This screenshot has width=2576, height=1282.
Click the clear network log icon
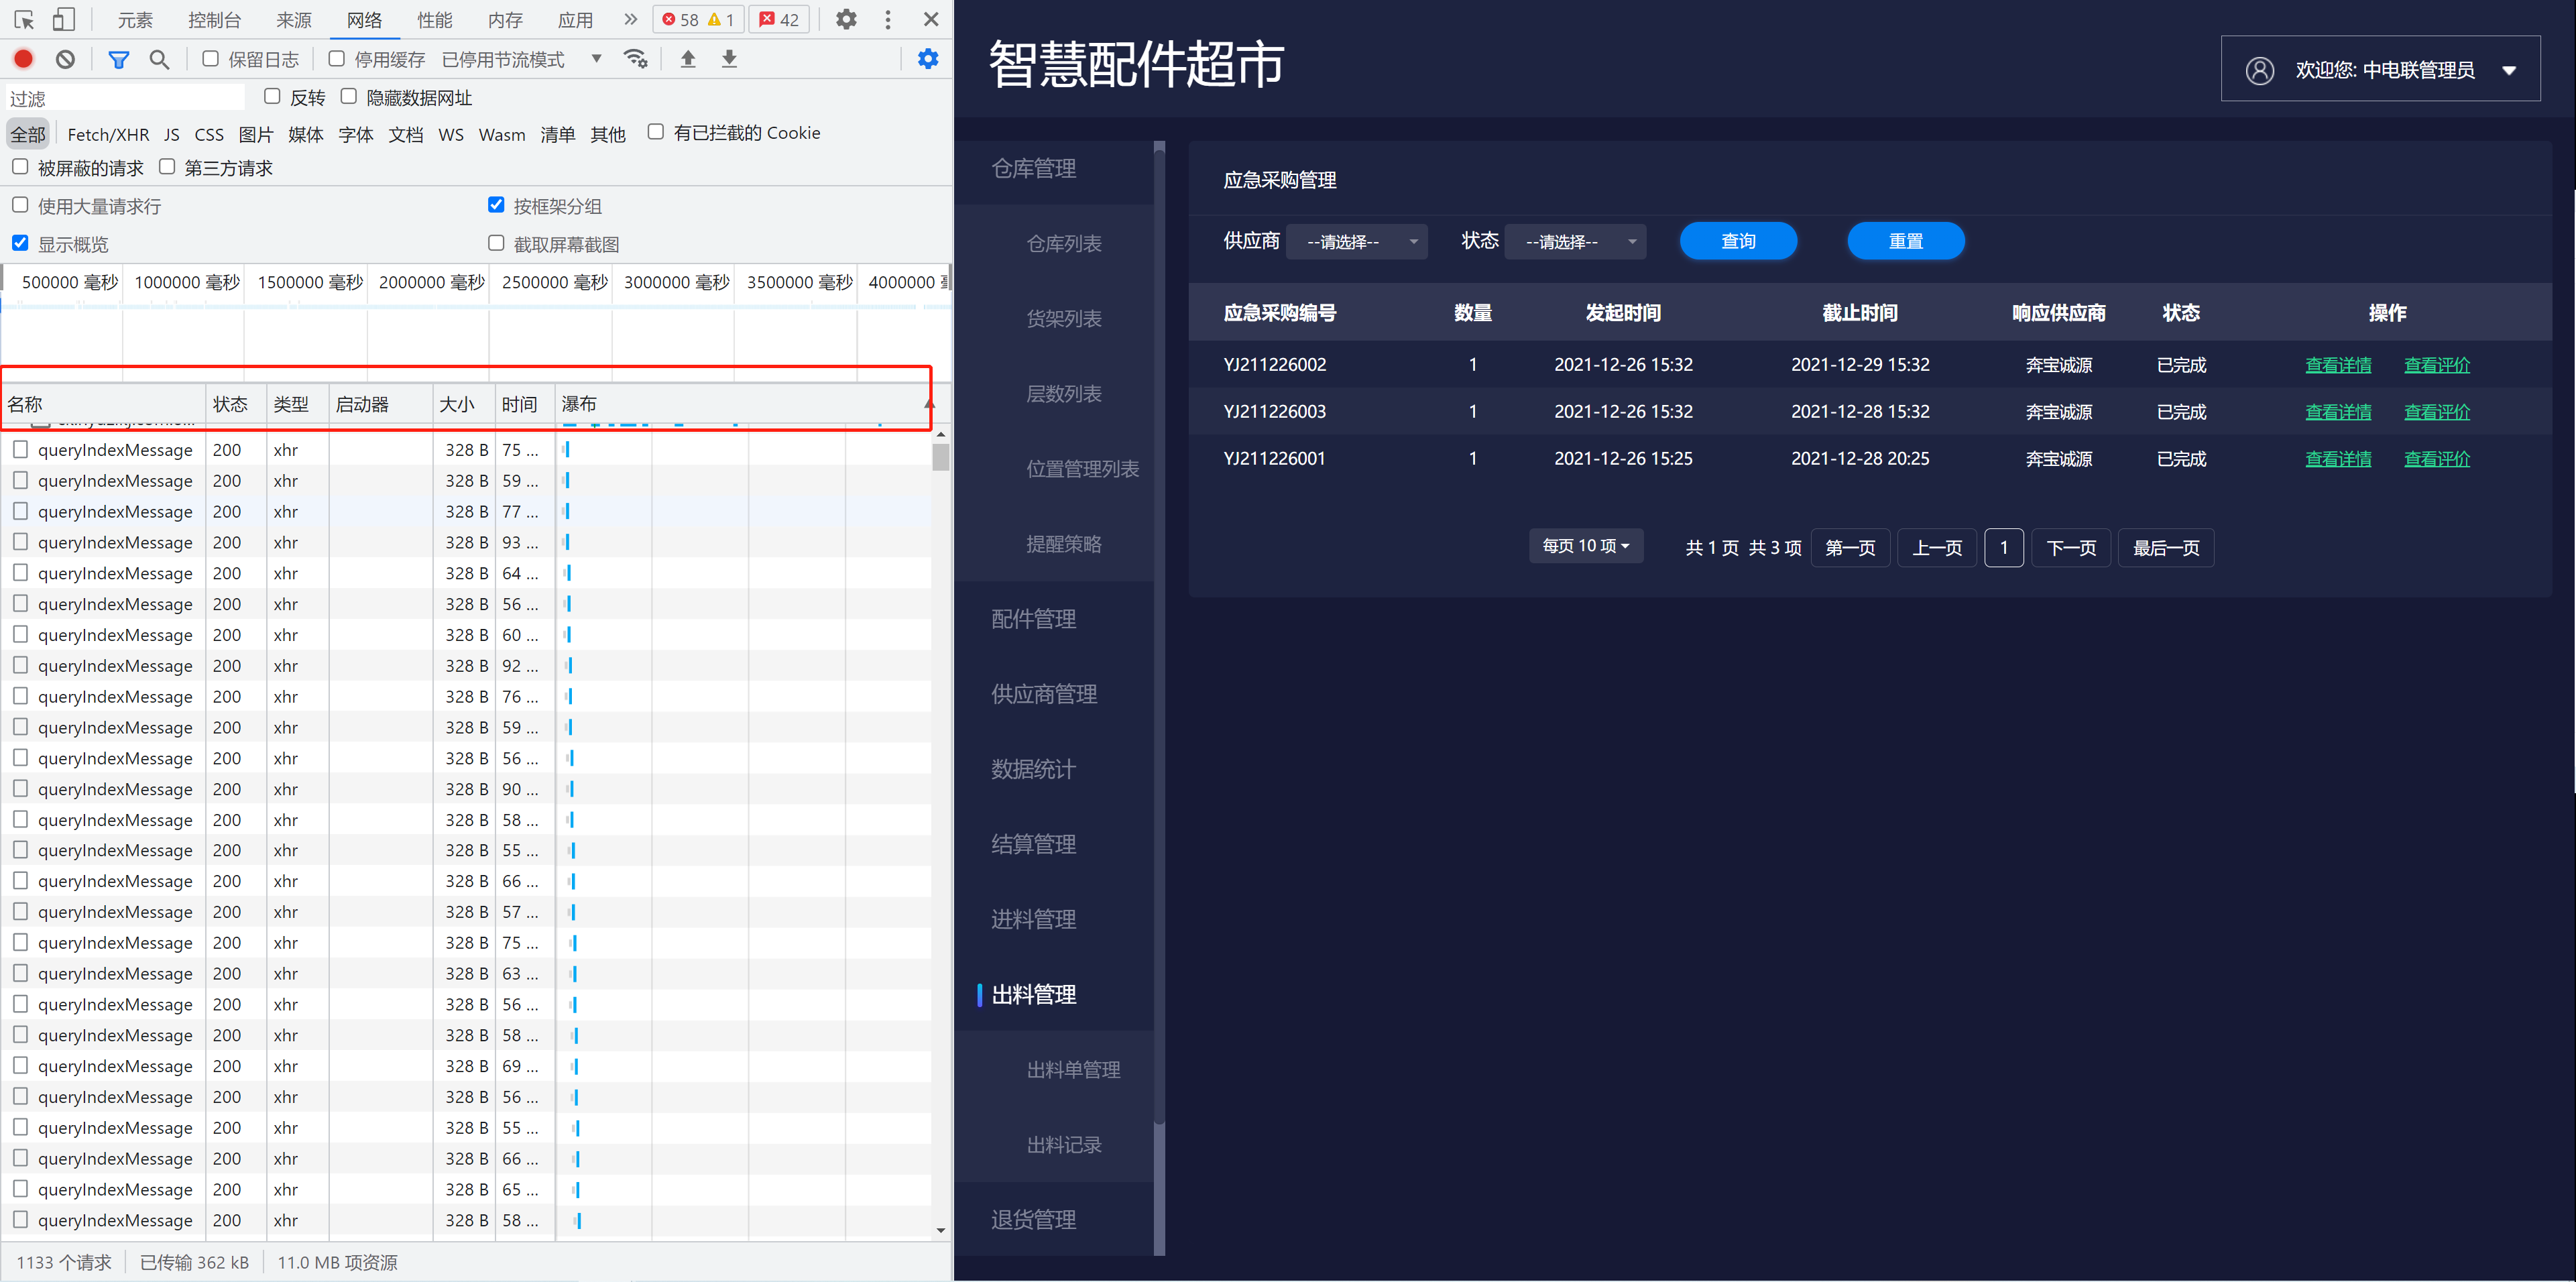click(x=66, y=59)
